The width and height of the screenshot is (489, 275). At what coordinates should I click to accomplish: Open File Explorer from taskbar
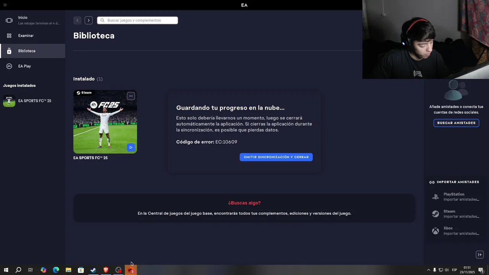point(68,270)
